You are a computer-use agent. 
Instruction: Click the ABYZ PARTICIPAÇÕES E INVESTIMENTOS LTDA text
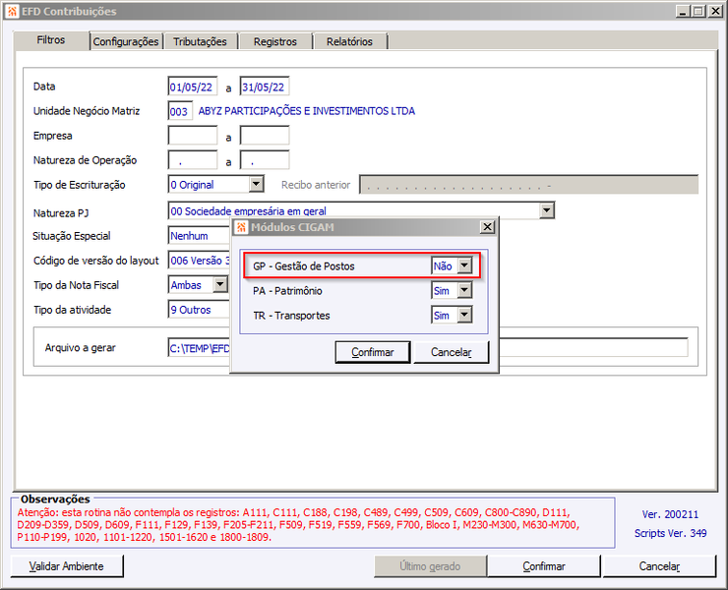coord(307,111)
